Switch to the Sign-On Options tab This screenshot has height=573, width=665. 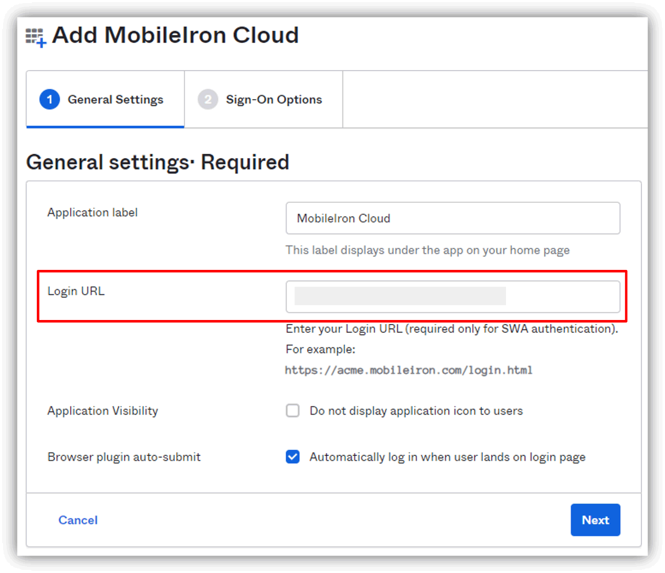(263, 99)
